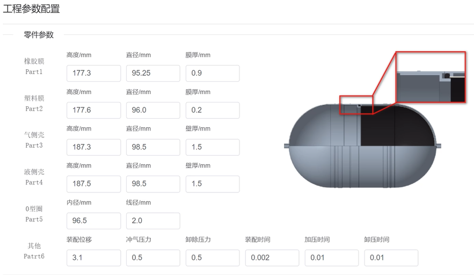Click the 塑料膜 高度 field showing 177.6
474x275 pixels.
pos(94,110)
